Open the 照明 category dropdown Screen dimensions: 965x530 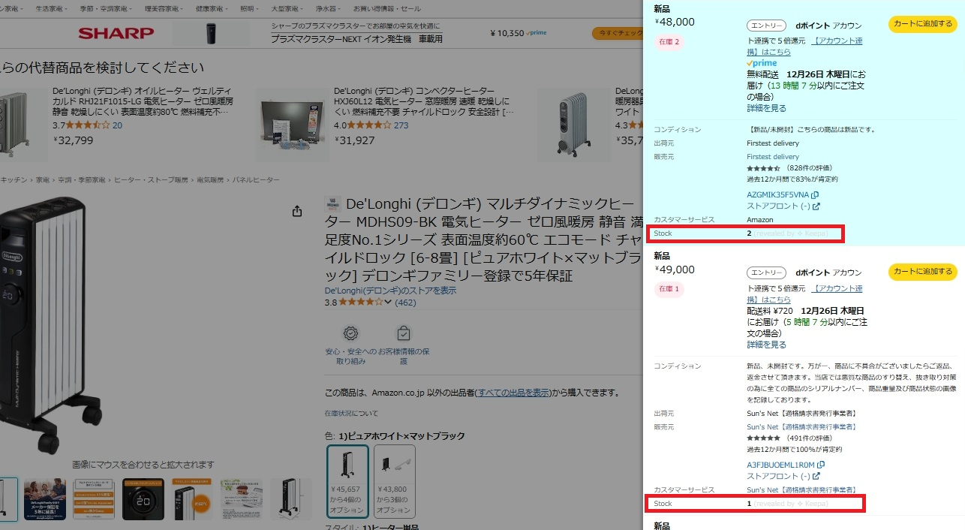pos(250,8)
